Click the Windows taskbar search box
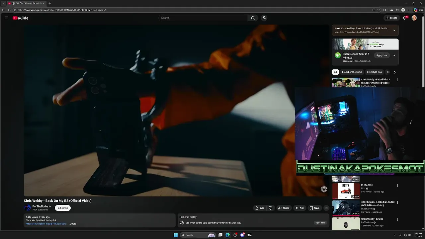The width and height of the screenshot is (425, 239). point(198,235)
